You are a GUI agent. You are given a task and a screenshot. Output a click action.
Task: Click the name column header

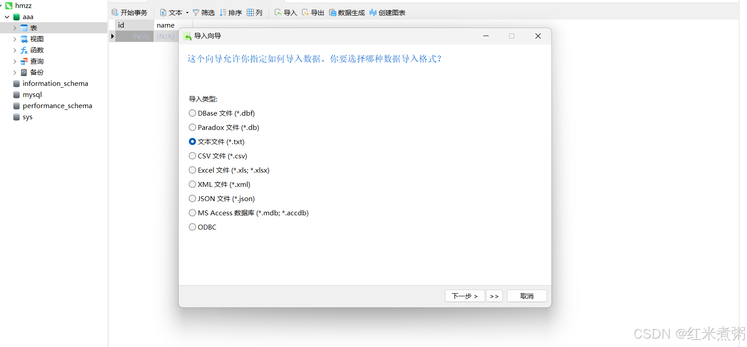[x=173, y=25]
